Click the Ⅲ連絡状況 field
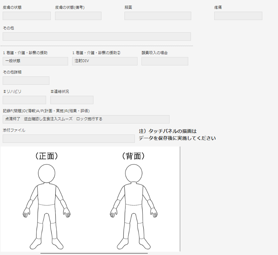Screen dimensions: 278x255 72,100
